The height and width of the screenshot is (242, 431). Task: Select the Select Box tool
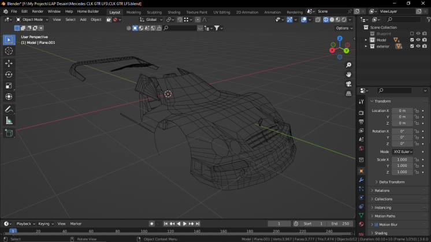click(x=9, y=40)
